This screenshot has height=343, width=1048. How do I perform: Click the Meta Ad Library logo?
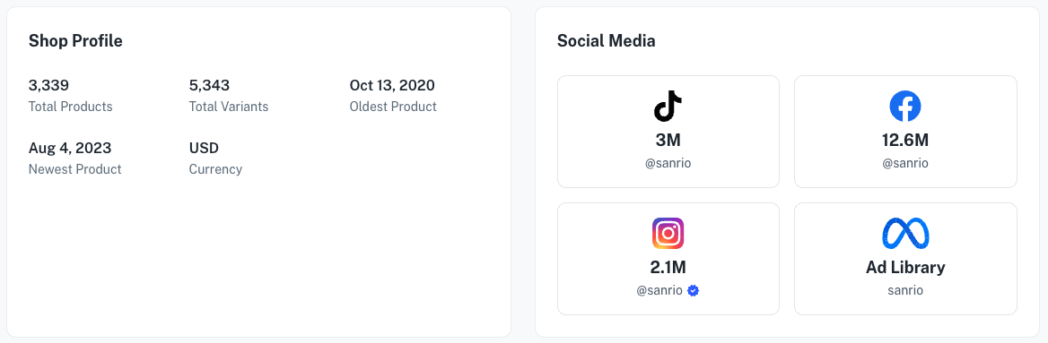point(905,234)
